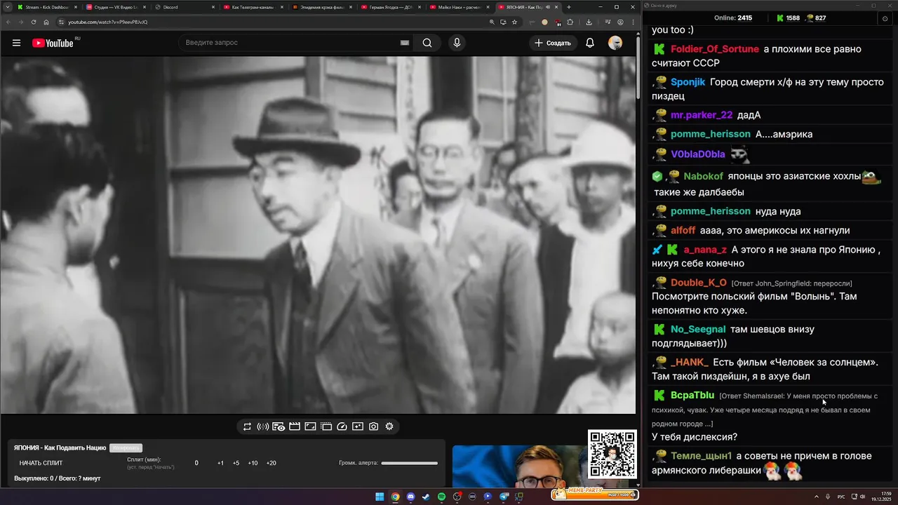898x505 pixels.
Task: Click the Online: 2415 viewer count
Action: coord(733,18)
